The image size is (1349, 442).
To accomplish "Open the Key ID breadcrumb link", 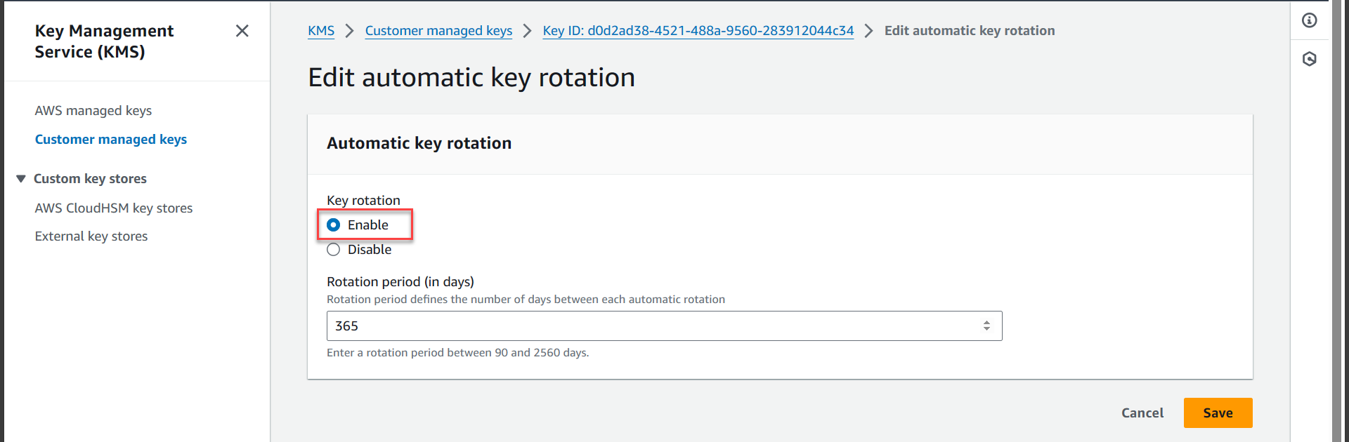I will pyautogui.click(x=698, y=31).
